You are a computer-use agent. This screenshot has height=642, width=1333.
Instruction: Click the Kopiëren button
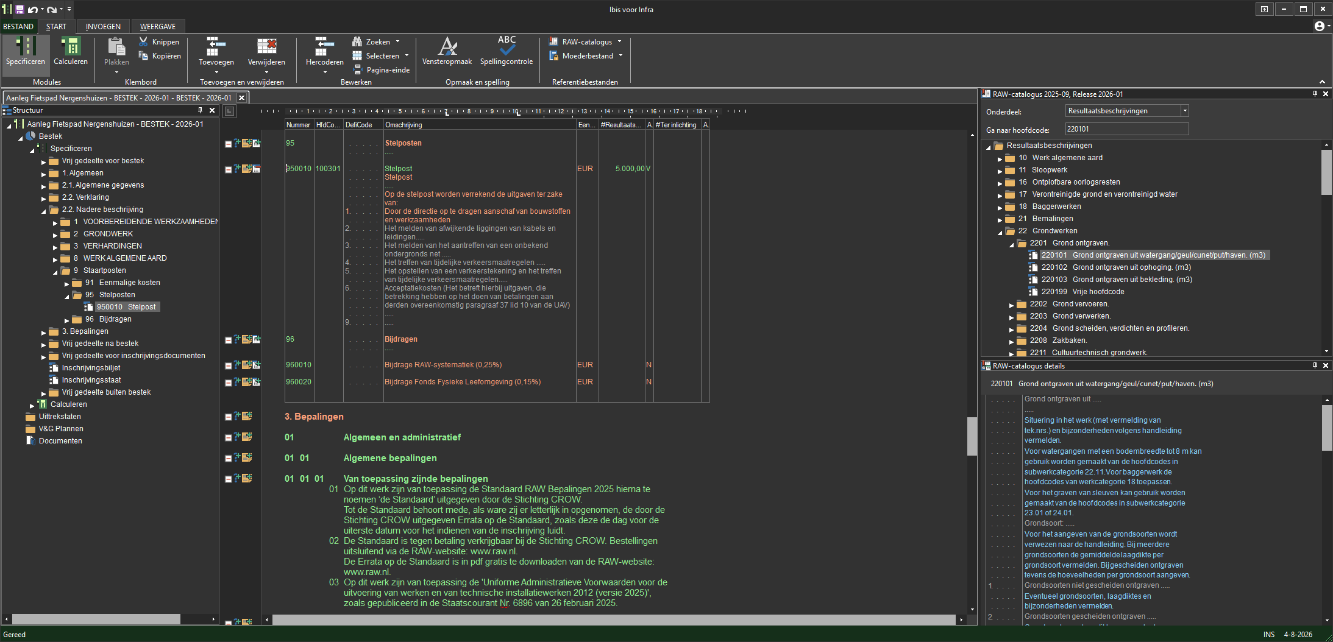tap(160, 55)
